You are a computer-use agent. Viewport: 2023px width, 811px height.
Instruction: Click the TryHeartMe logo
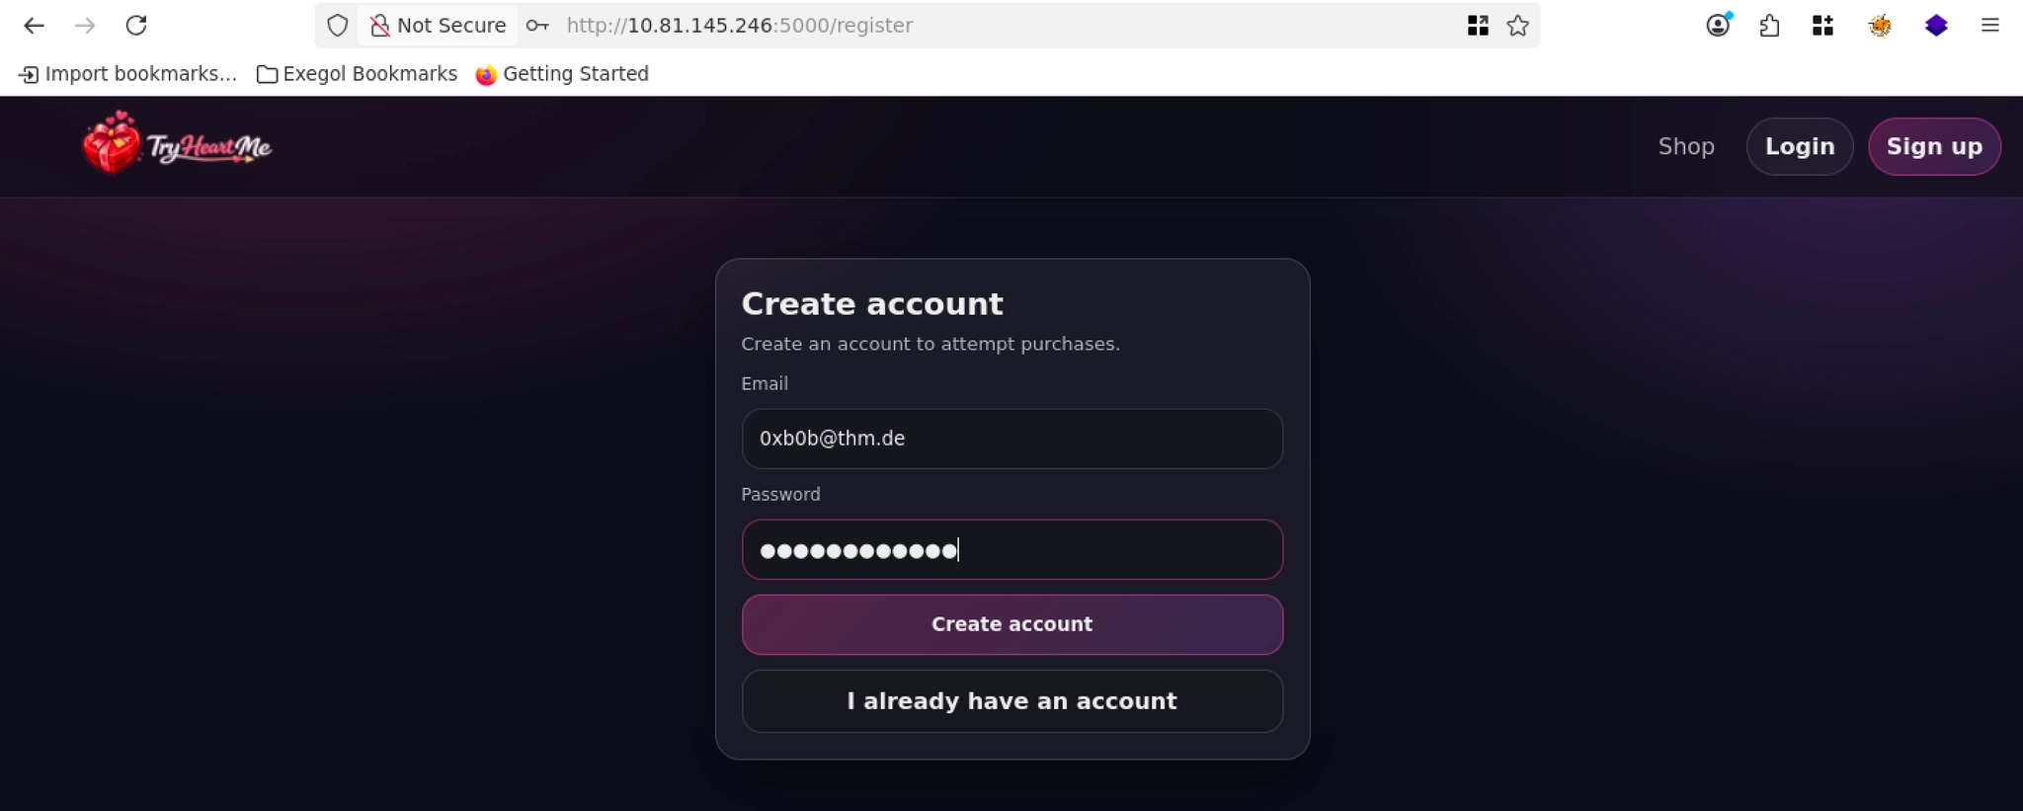tap(178, 144)
